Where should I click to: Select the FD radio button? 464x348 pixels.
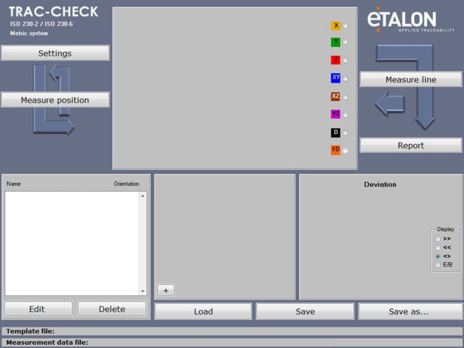345,151
